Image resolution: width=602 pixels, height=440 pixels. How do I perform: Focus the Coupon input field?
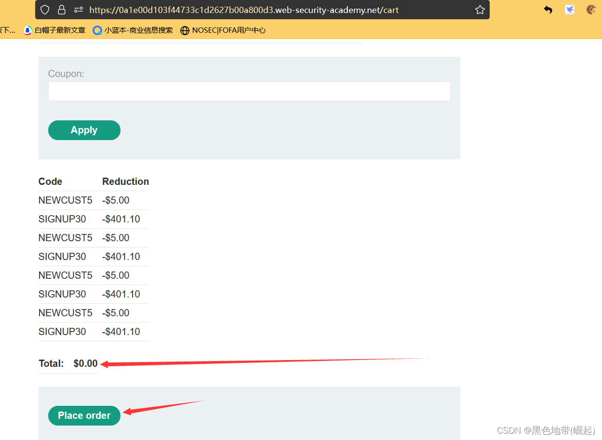tap(249, 91)
